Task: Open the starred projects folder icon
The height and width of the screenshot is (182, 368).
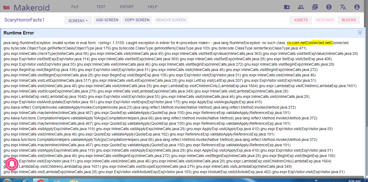Action: pos(287,7)
